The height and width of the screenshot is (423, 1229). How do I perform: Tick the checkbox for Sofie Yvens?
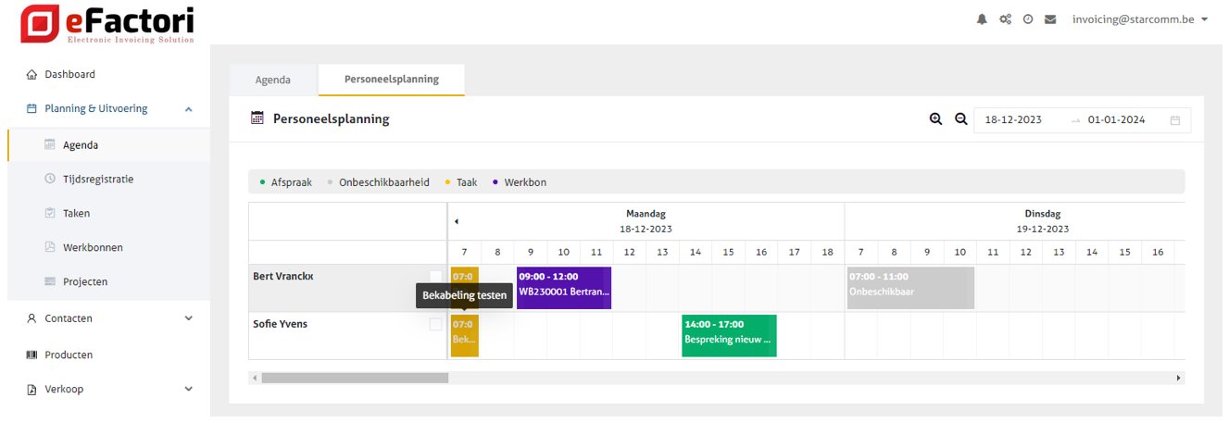pos(435,325)
